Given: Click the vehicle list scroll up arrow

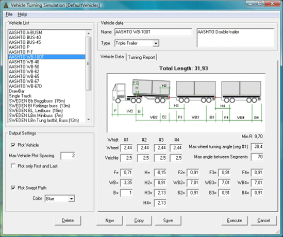Looking at the screenshot, I should [x=89, y=33].
